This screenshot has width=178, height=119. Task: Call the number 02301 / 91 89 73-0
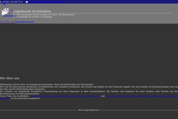[x=12, y=2]
